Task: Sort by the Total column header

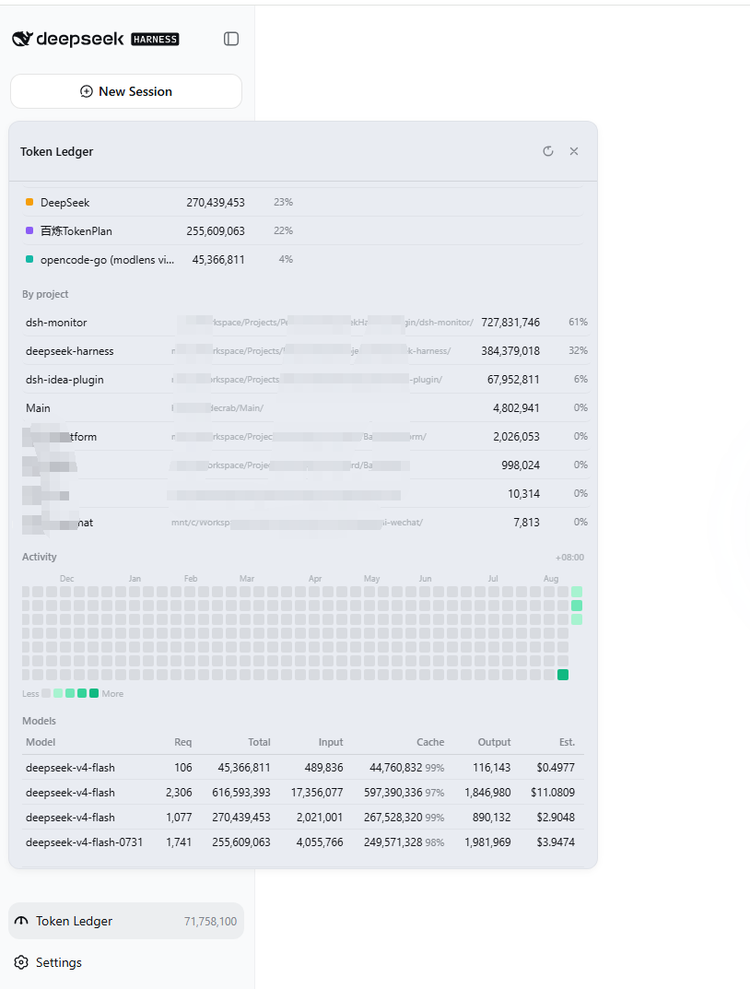Action: pyautogui.click(x=259, y=742)
